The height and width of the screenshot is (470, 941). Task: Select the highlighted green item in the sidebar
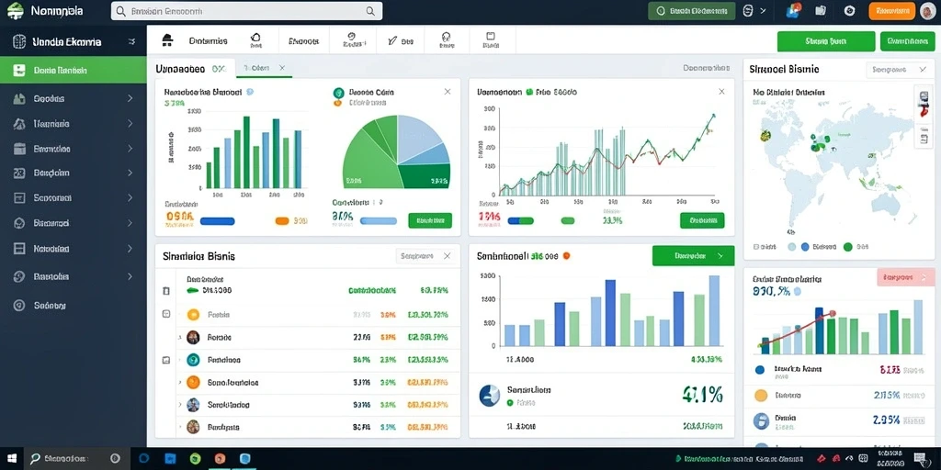(x=74, y=70)
